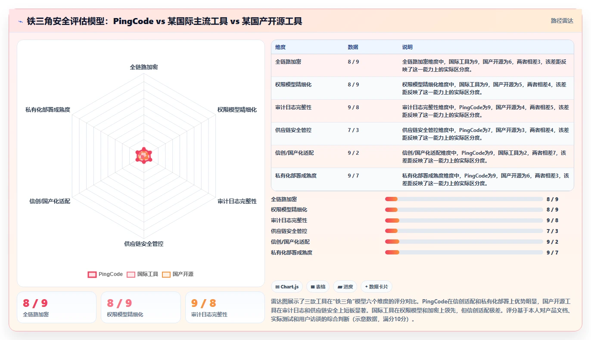The width and height of the screenshot is (591, 340).
Task: Click the 说明 column header
Action: tap(407, 47)
